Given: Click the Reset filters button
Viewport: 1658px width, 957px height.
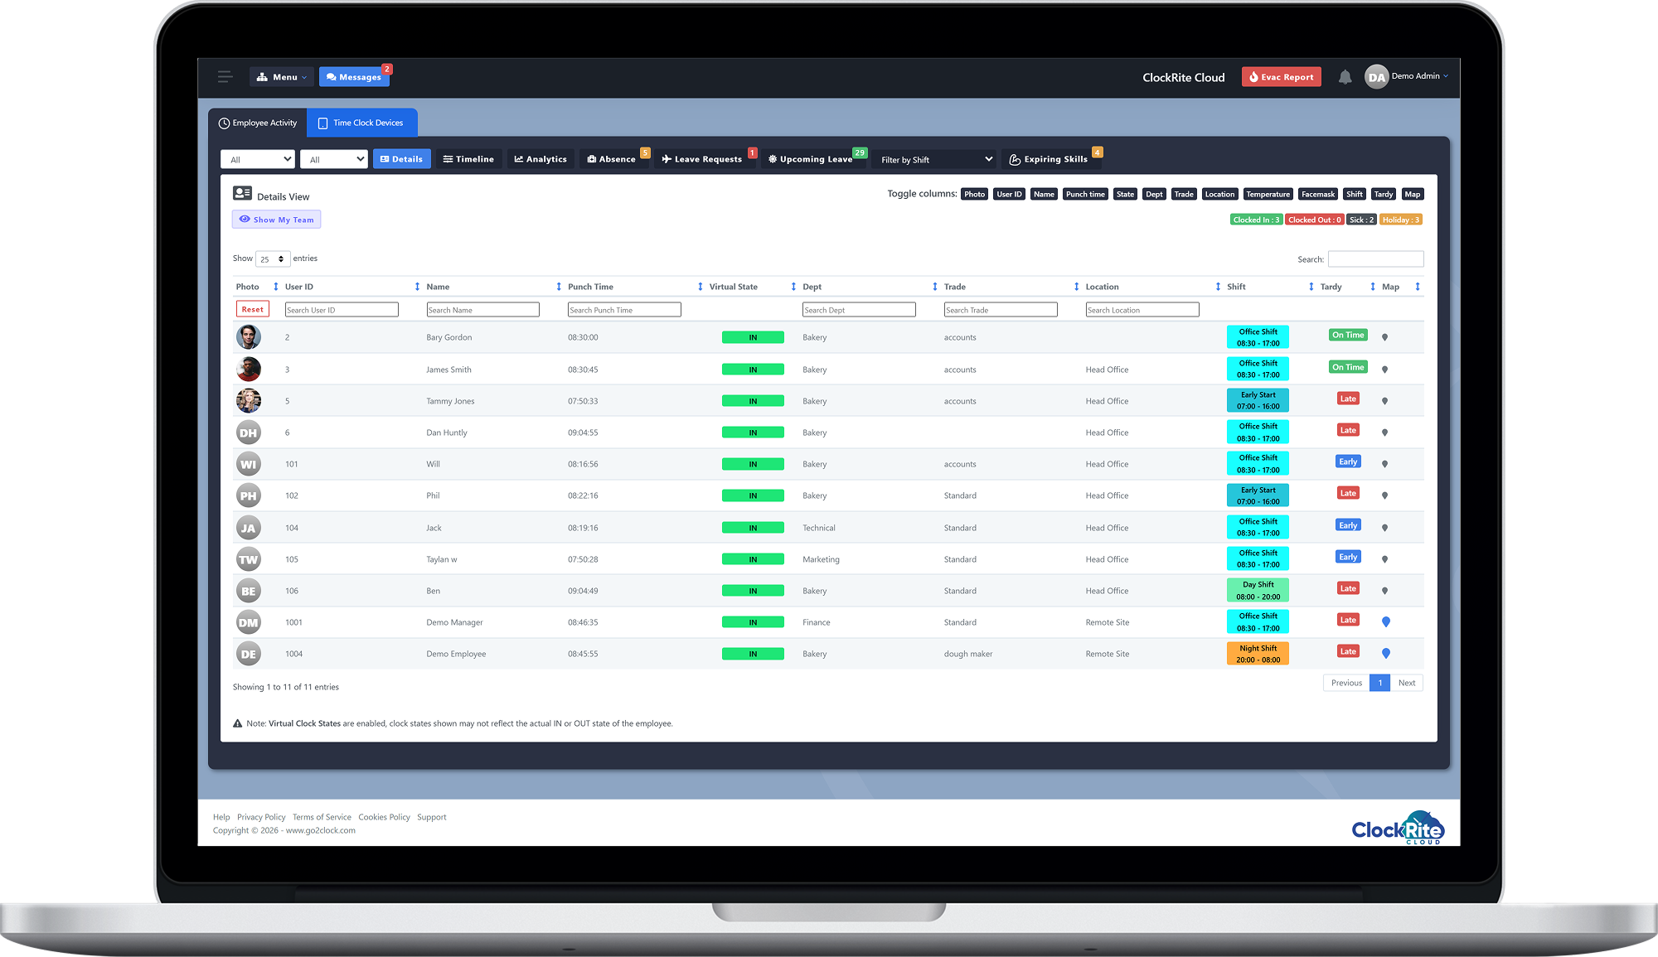Looking at the screenshot, I should pyautogui.click(x=252, y=310).
